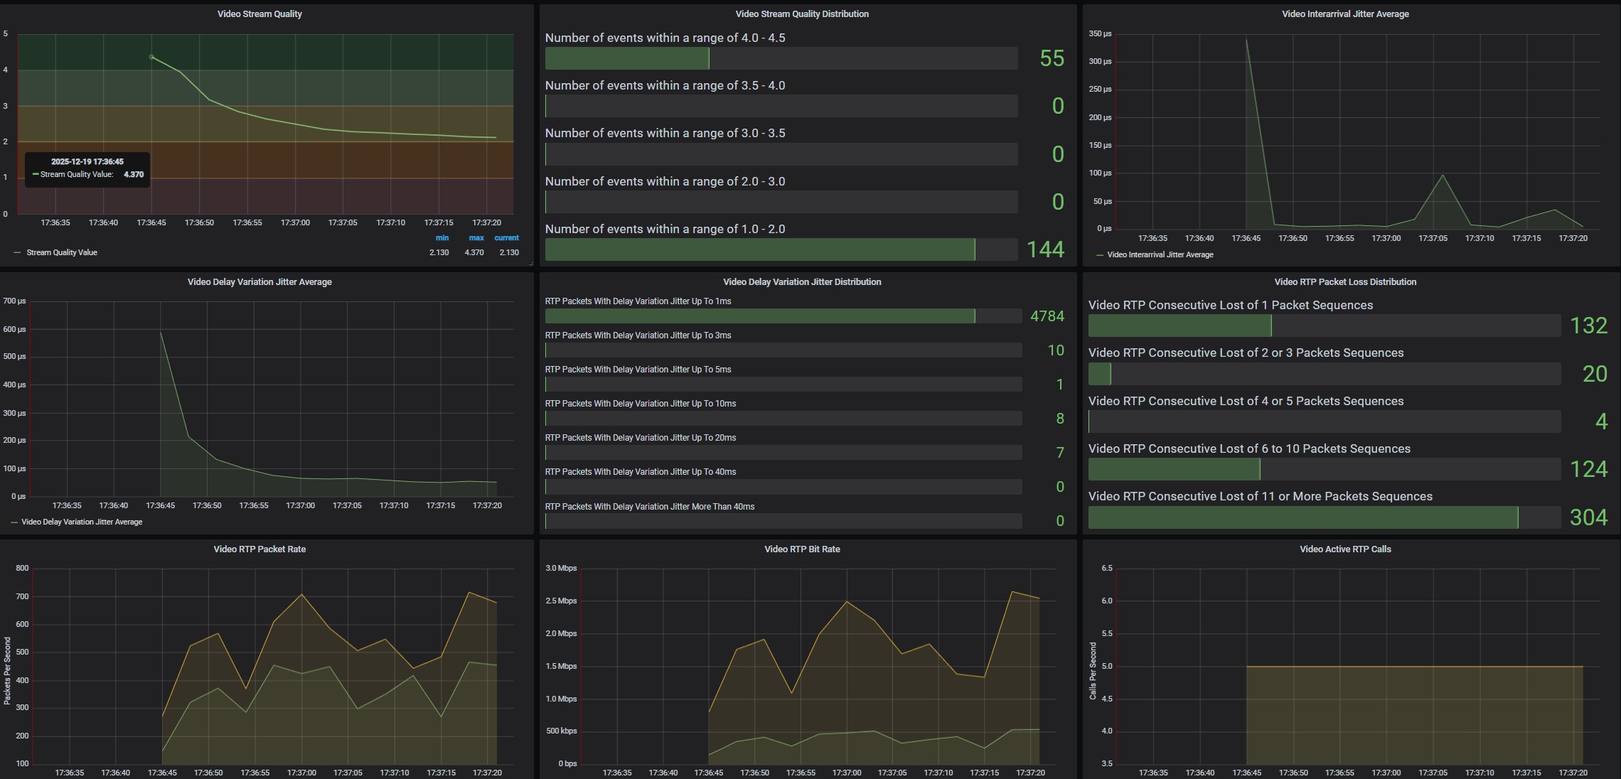The height and width of the screenshot is (779, 1621).
Task: Click the 11 or More Packets bar showing 304
Action: (1302, 517)
